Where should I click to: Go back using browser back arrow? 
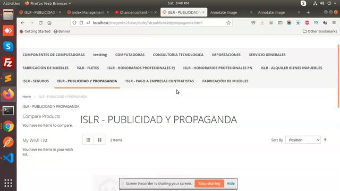coord(22,23)
